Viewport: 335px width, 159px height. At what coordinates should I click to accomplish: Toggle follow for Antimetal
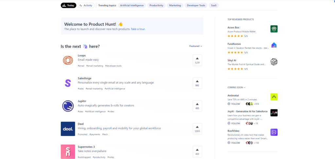click(234, 104)
